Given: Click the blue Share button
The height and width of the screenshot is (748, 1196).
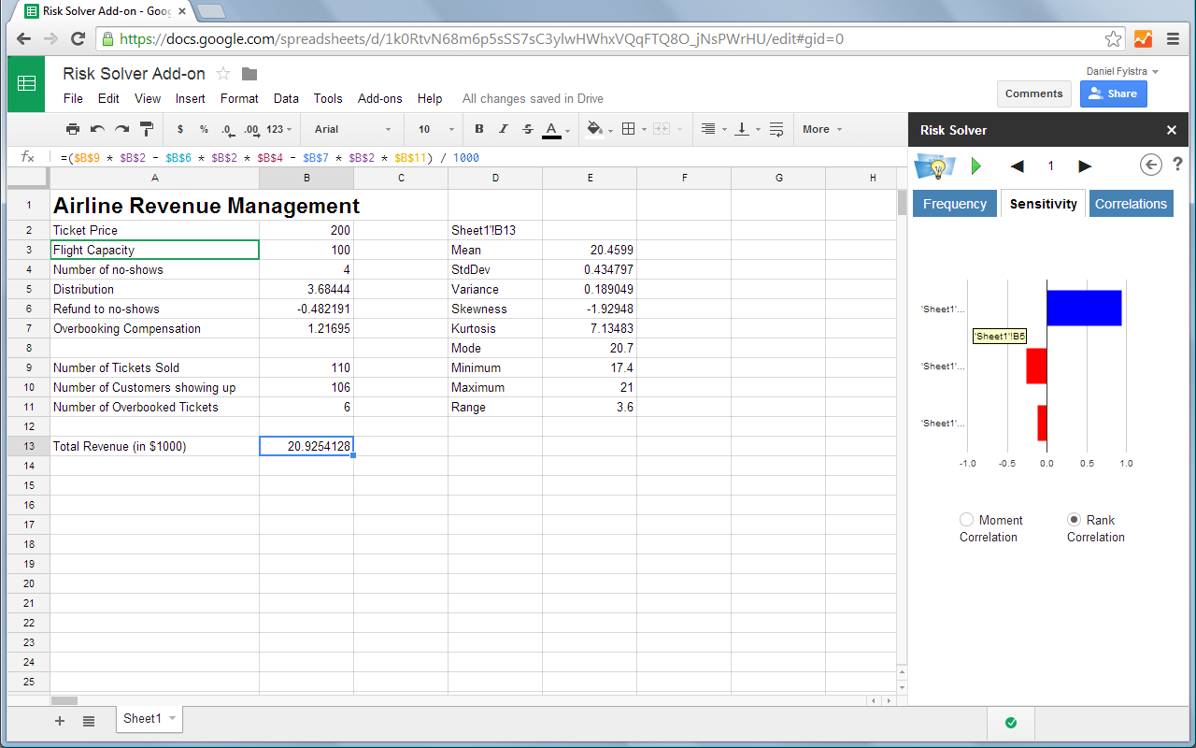Looking at the screenshot, I should [x=1113, y=93].
